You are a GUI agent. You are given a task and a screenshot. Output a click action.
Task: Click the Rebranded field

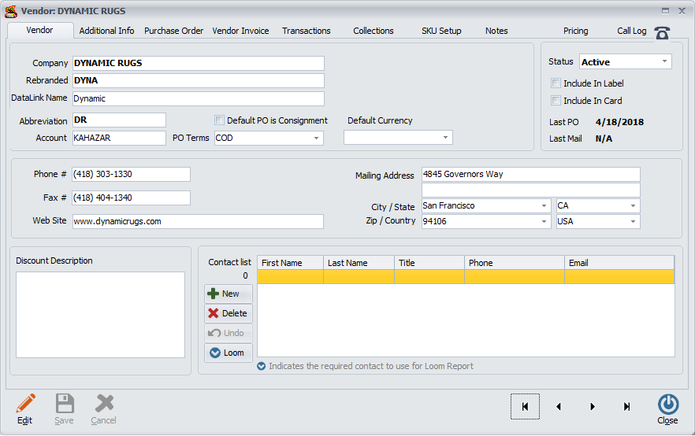tap(198, 80)
